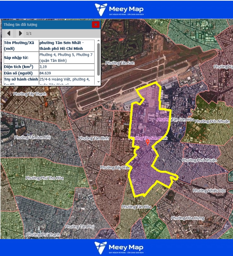The image size is (233, 256).
Task: Click the next result arrow in popup
Action: point(20,34)
